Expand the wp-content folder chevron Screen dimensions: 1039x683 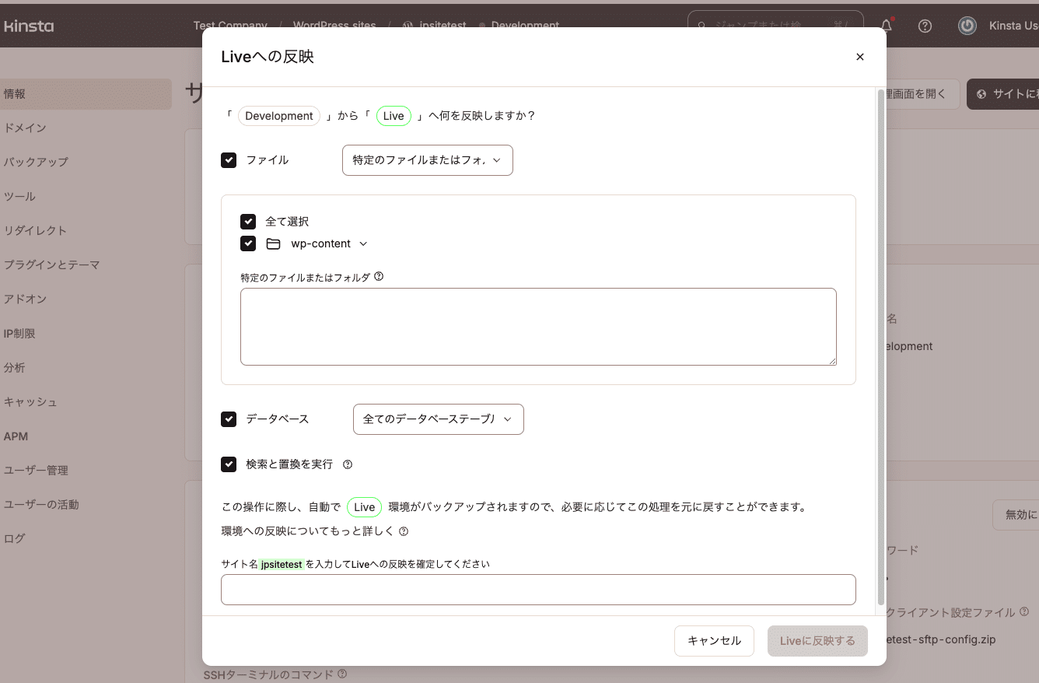click(x=363, y=243)
